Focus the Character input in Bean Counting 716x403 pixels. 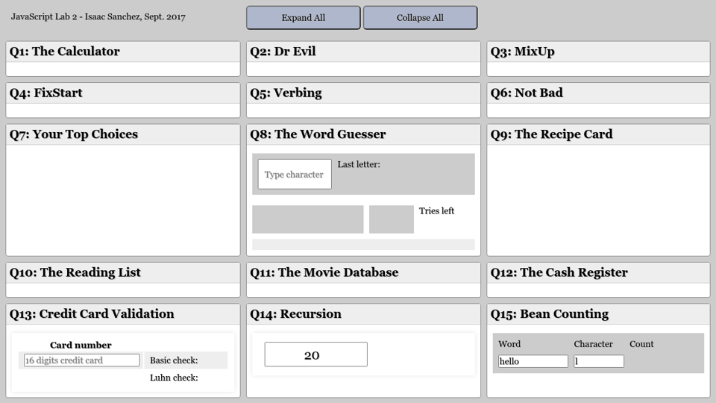pos(598,361)
